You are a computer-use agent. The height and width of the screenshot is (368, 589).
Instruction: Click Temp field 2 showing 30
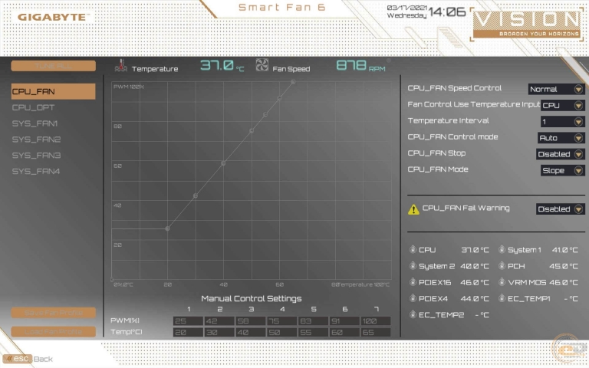[x=219, y=332]
